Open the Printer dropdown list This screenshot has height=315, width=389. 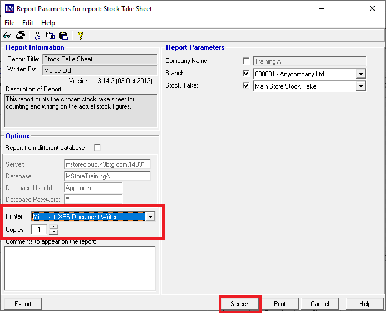point(150,216)
